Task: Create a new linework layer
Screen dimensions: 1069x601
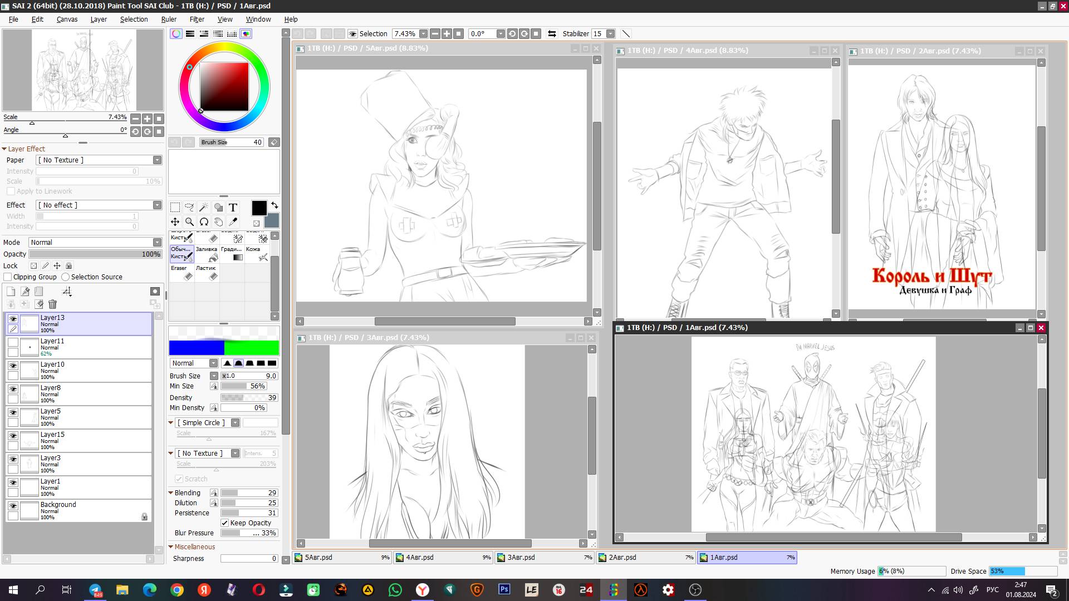Action: (x=25, y=291)
